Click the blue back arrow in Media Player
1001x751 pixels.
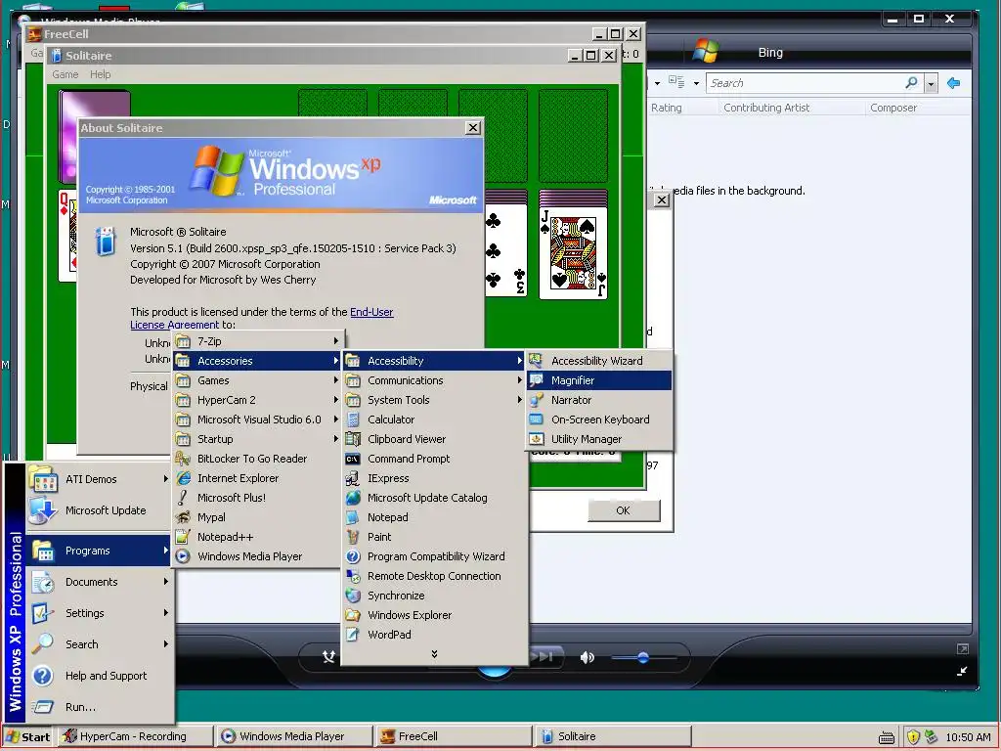pos(954,83)
